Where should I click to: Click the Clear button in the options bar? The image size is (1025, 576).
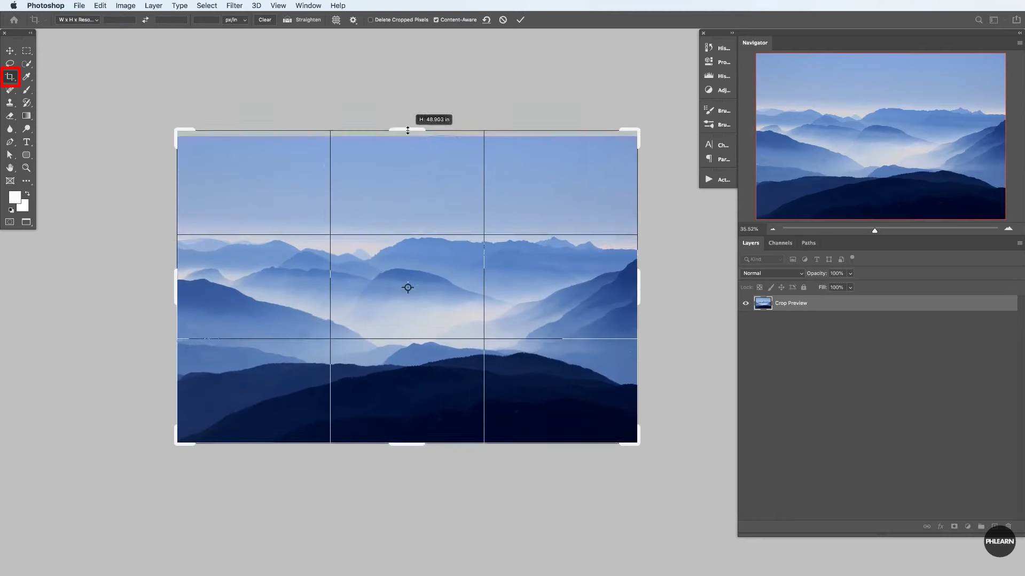pyautogui.click(x=264, y=20)
